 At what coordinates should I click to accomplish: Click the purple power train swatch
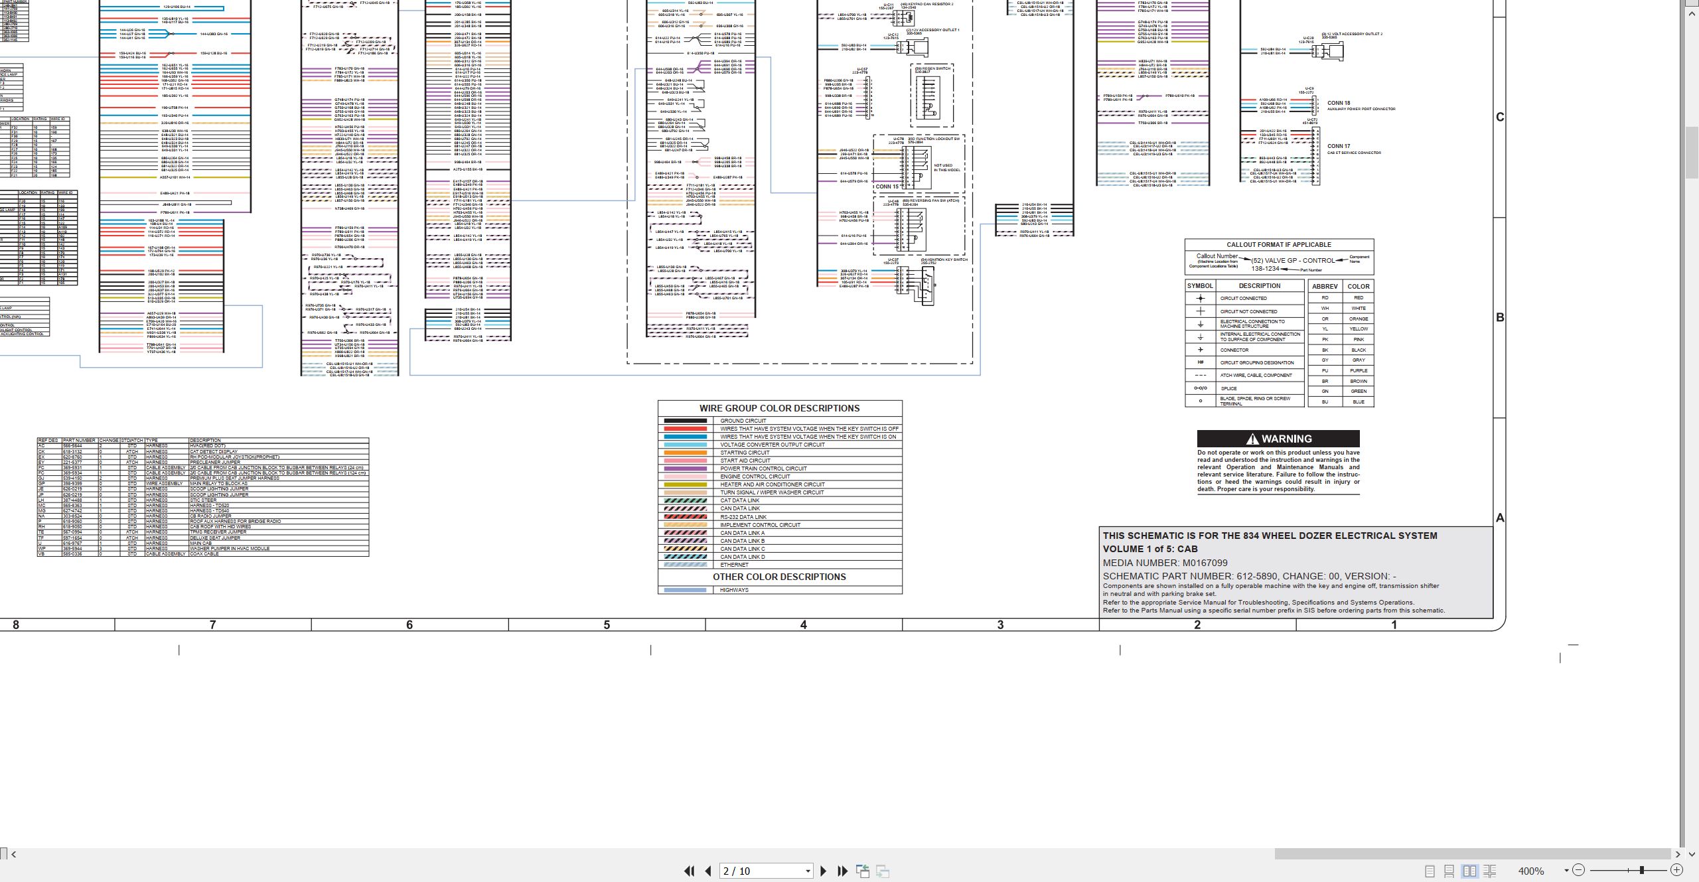click(x=685, y=469)
